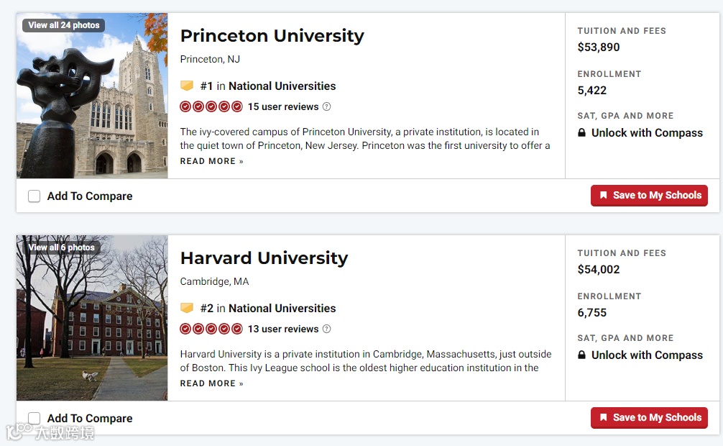Click Harvard's five-star rating icons
The height and width of the screenshot is (446, 723).
point(211,329)
